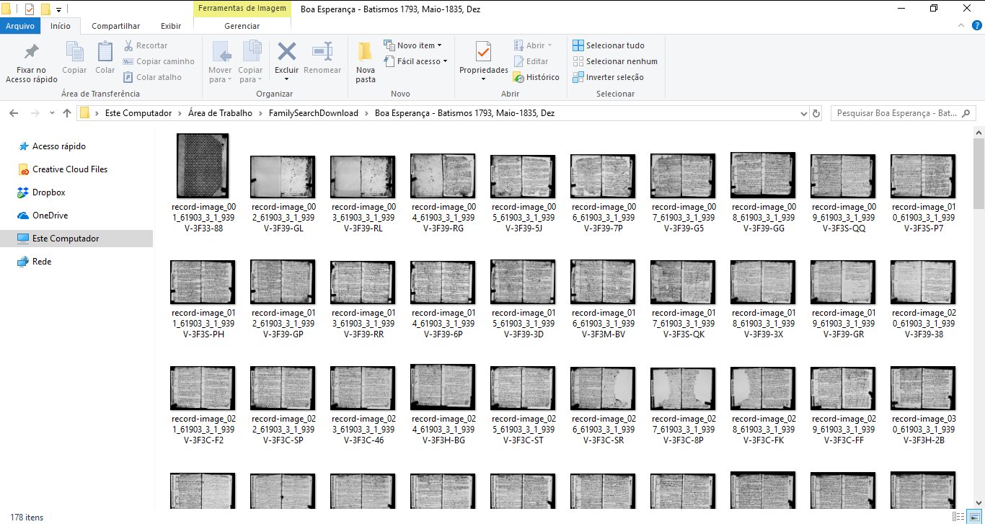Switch to the Exibir ribbon tab

(x=171, y=26)
